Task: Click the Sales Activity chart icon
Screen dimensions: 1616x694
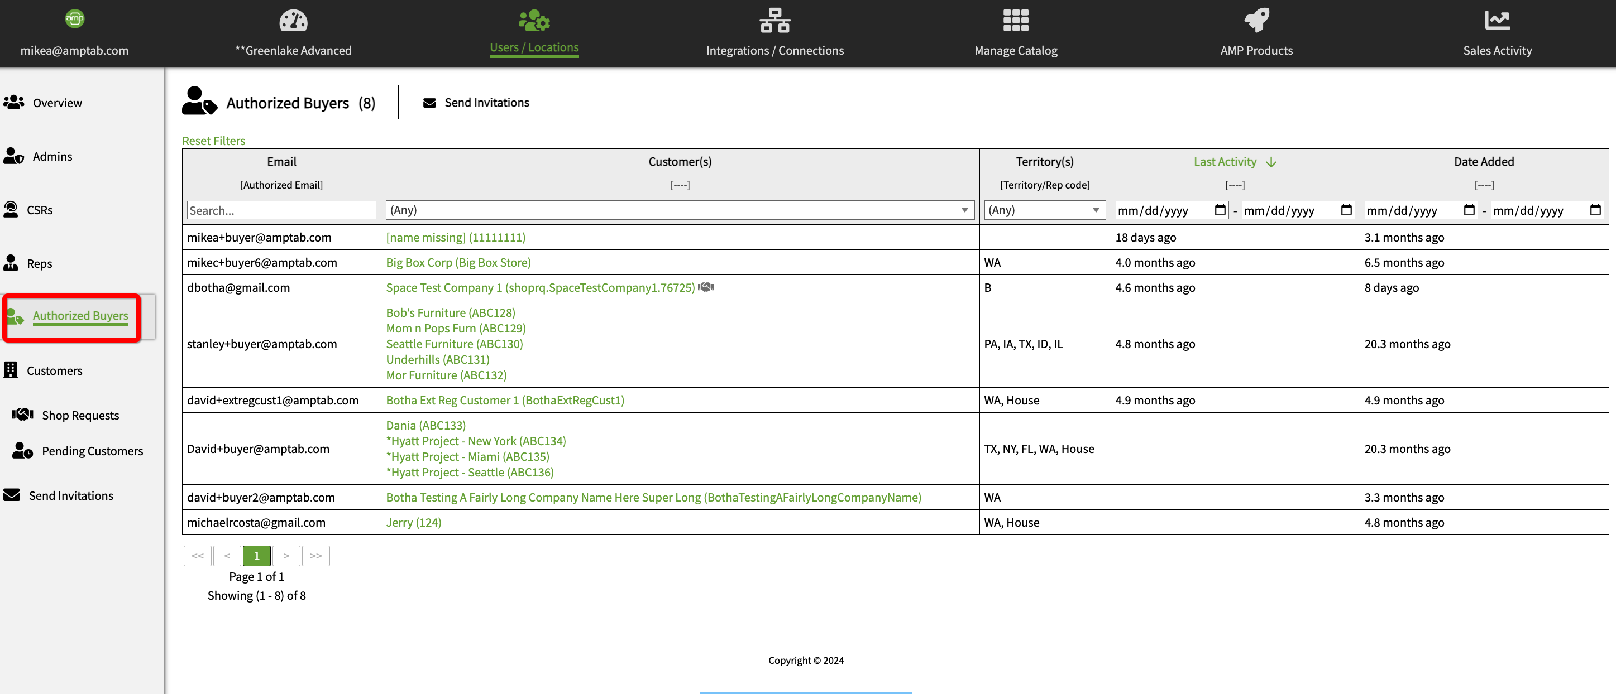Action: tap(1497, 21)
